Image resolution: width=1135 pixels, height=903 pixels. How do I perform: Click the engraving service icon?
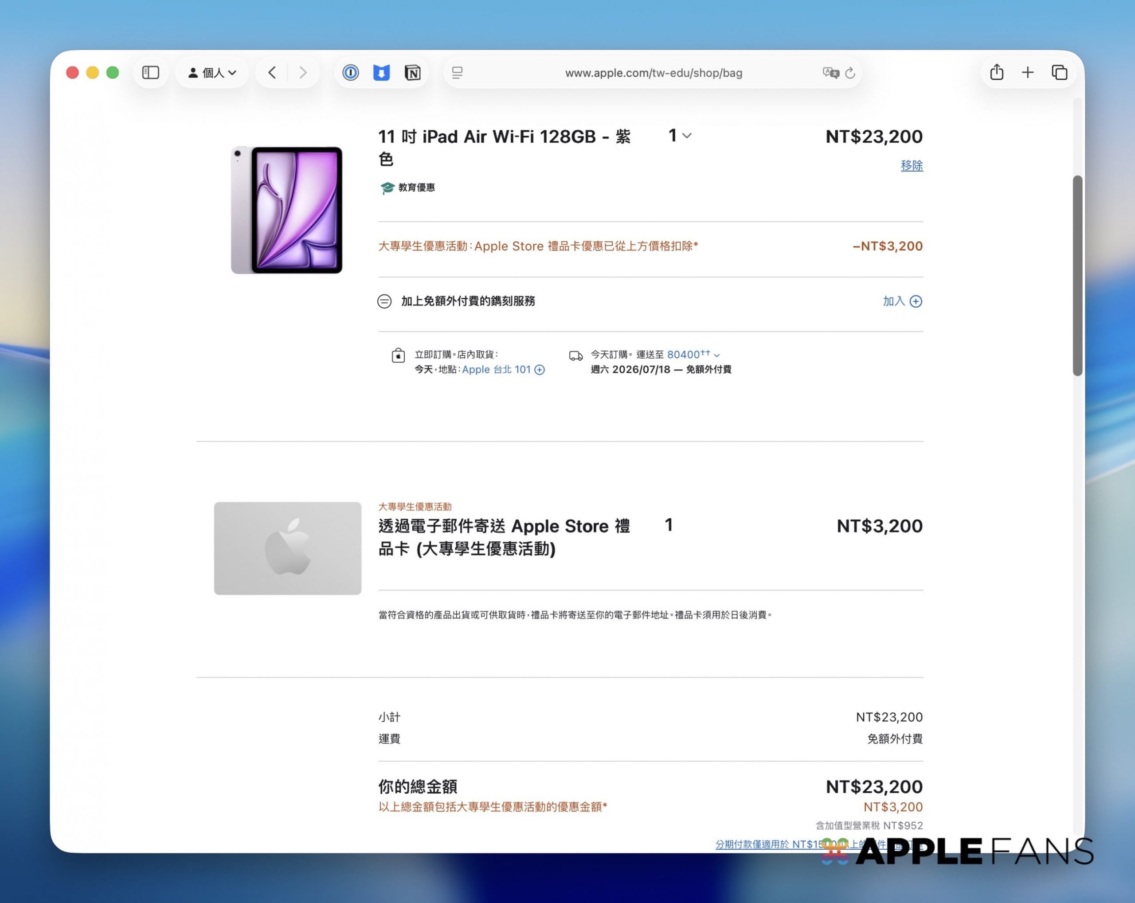click(x=384, y=301)
